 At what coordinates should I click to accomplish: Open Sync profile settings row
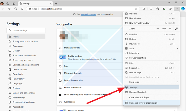coord(90,66)
